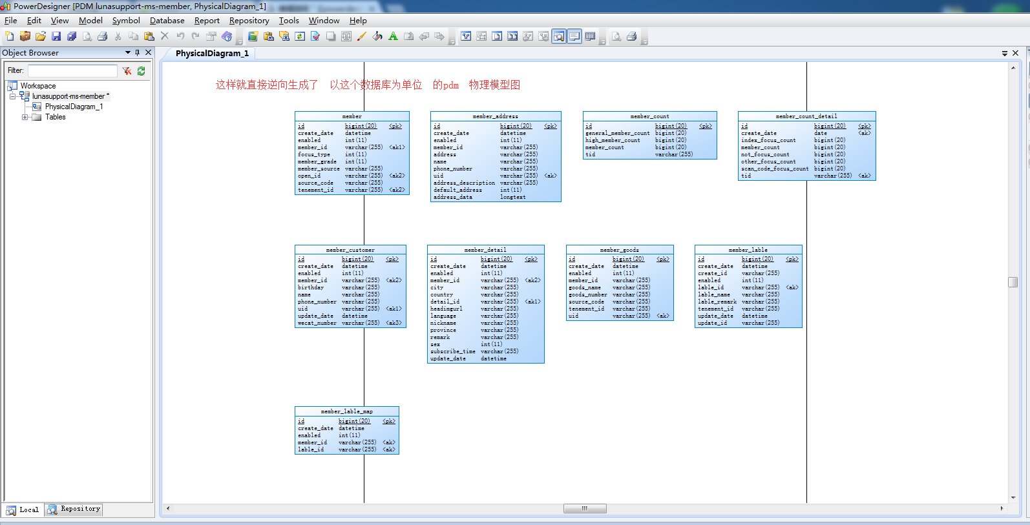This screenshot has width=1030, height=525.
Task: Click the Cut scissors icon
Action: click(x=118, y=36)
